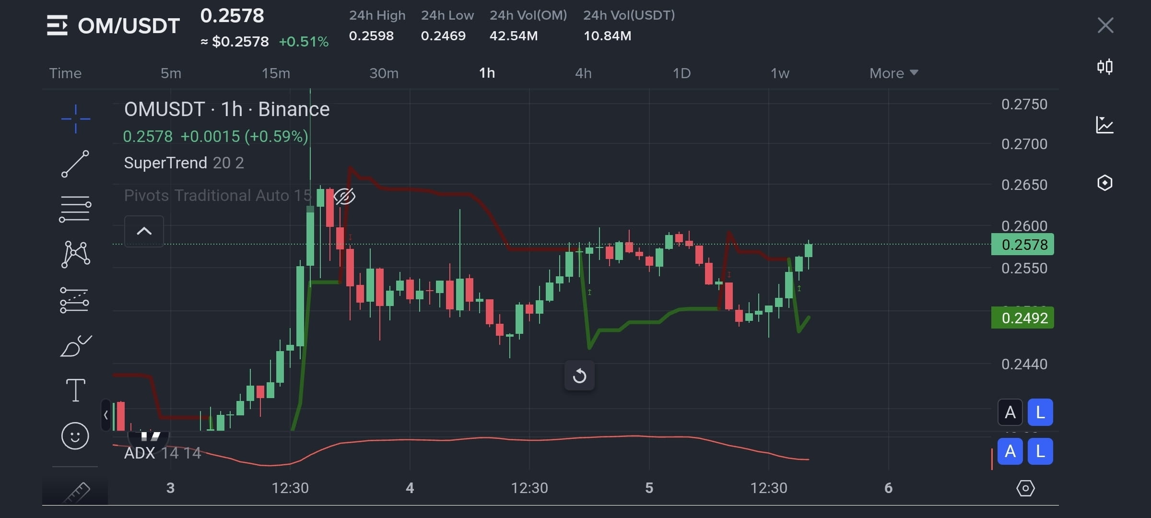Toggle auto scale A on ADX pane
This screenshot has height=518, width=1151.
1010,451
